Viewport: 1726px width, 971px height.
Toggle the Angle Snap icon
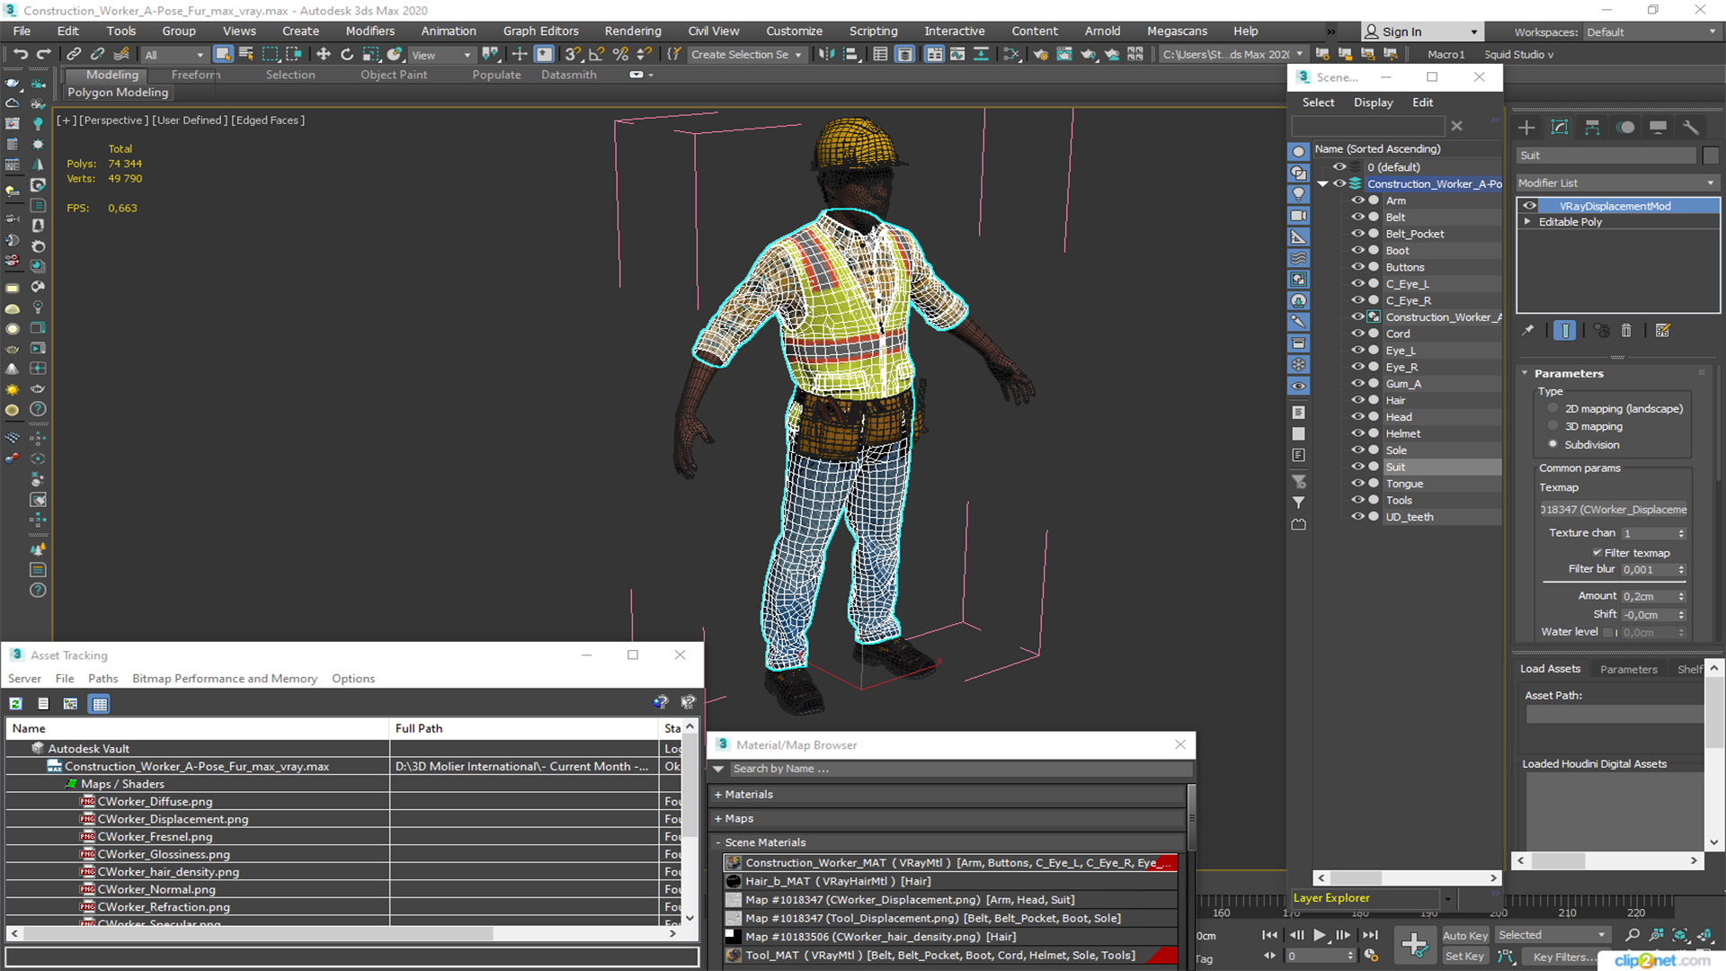pos(597,54)
